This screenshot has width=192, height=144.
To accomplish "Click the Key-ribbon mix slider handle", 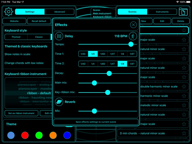I will click(x=108, y=93).
